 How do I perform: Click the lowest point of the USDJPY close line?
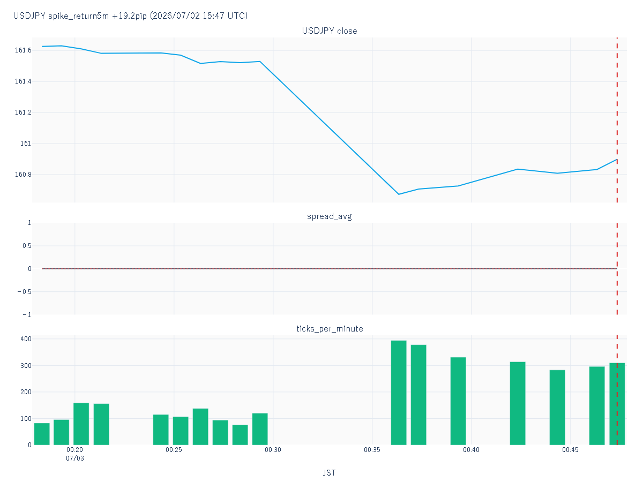pyautogui.click(x=399, y=194)
